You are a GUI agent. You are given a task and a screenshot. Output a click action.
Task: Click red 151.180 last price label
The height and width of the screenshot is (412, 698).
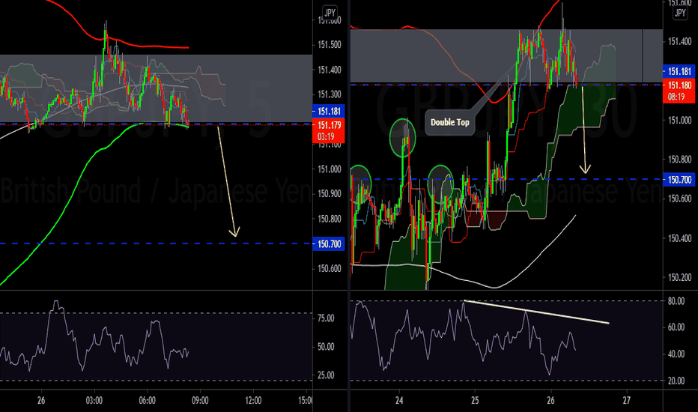click(679, 91)
